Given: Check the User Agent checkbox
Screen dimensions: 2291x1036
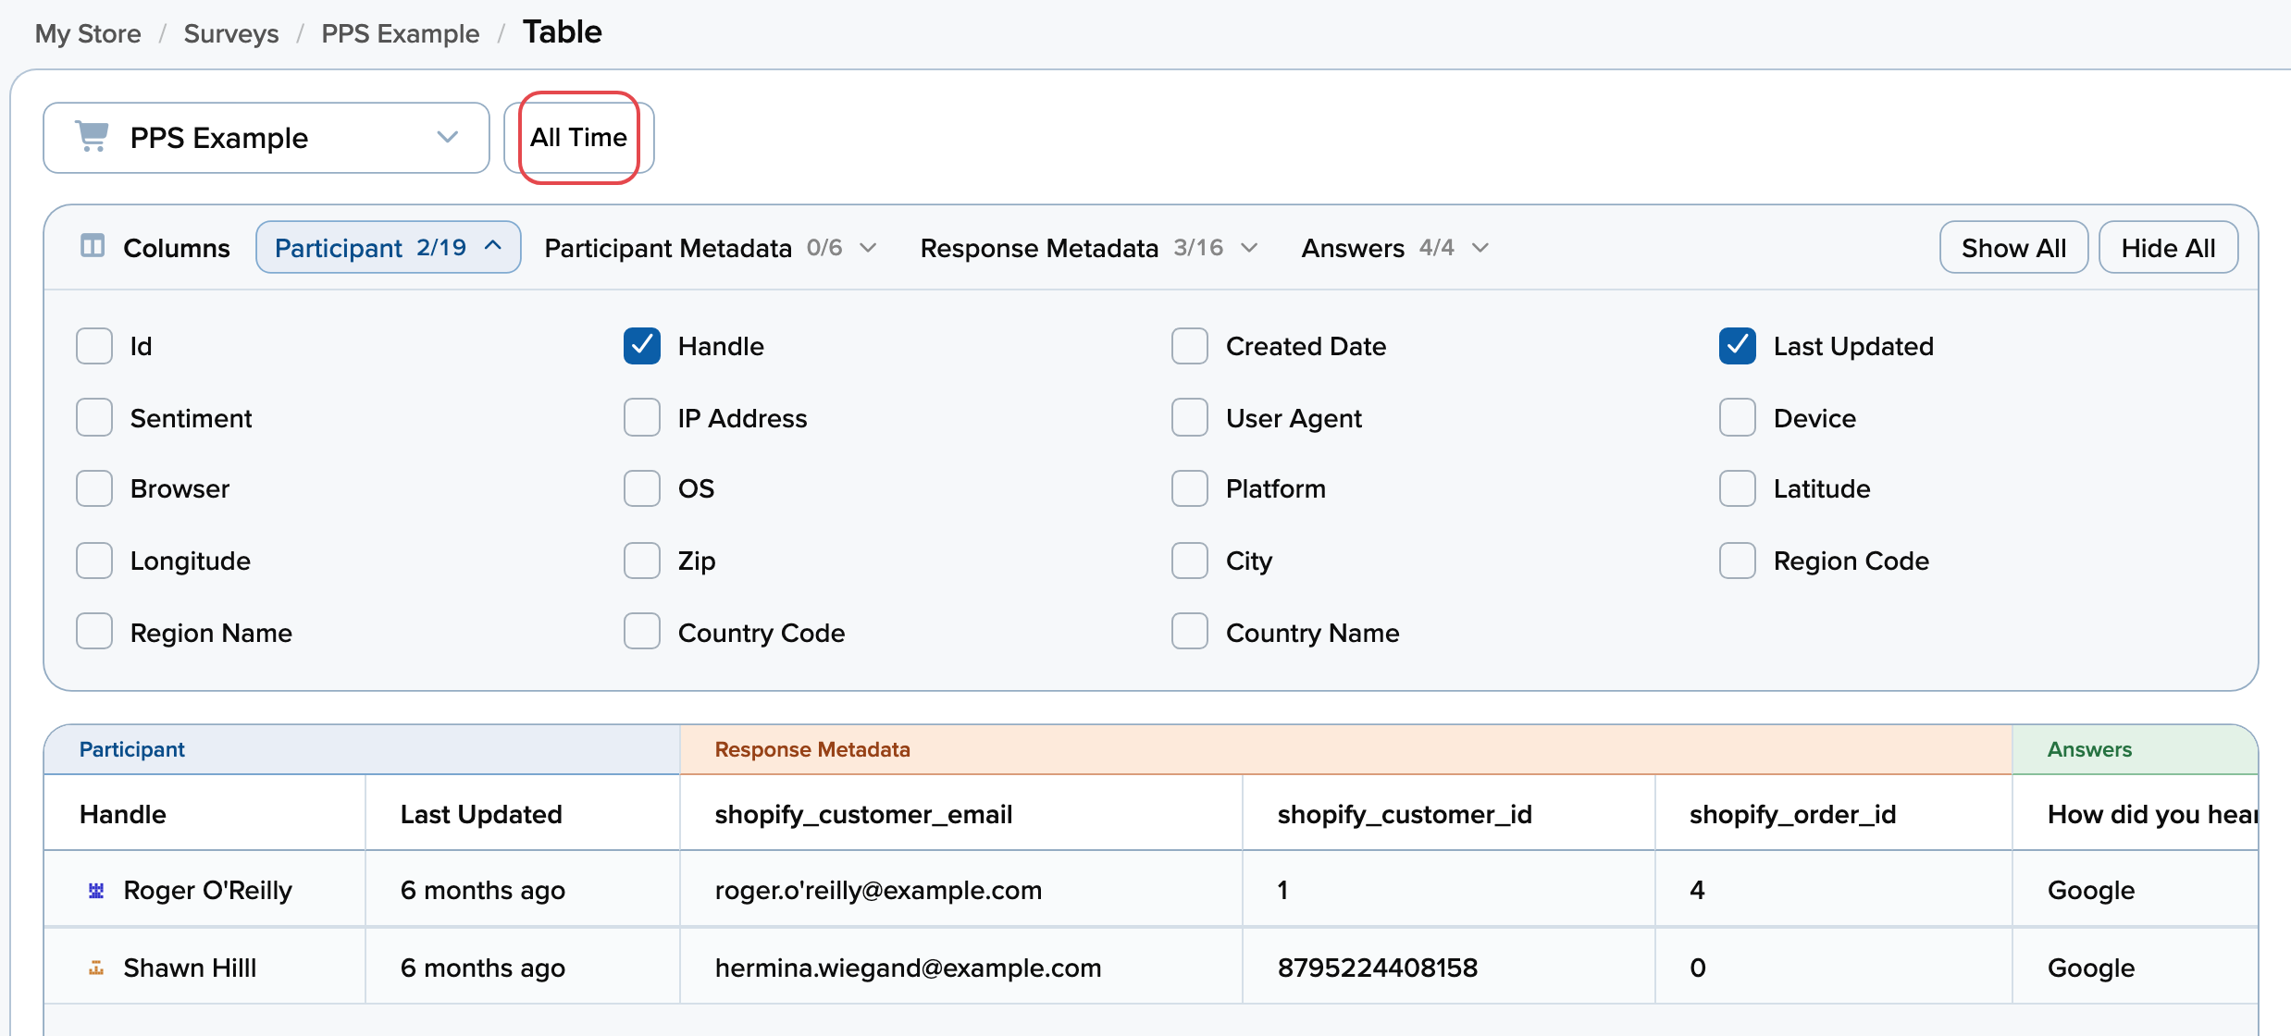Looking at the screenshot, I should click(1190, 417).
